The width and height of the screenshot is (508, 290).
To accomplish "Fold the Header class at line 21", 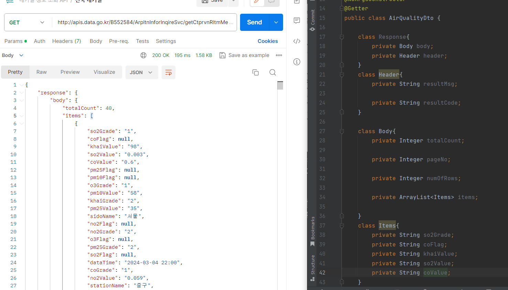I will [x=342, y=74].
